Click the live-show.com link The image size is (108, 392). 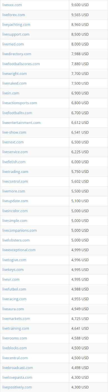click(14, 132)
